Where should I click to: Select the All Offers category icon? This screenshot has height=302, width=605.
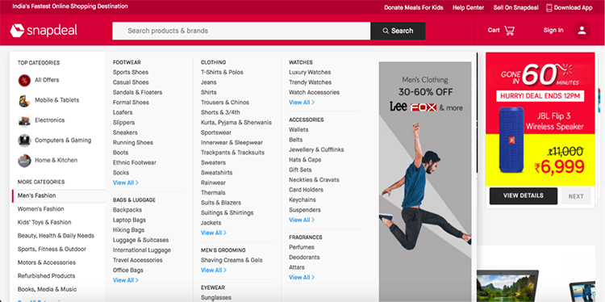[x=24, y=80]
